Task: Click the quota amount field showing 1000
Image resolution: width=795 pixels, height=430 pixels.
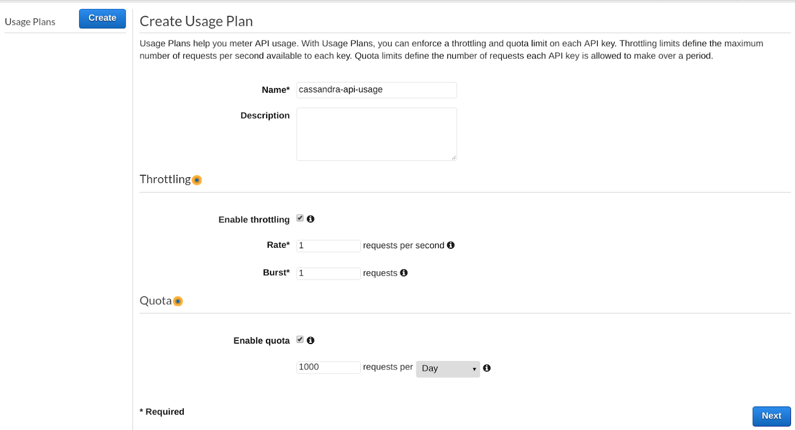Action: coord(328,367)
